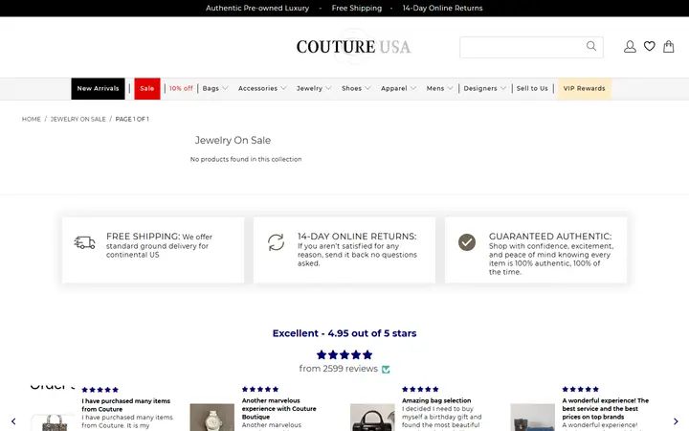Click the GUARANTEED AUTHENTIC card heading
Screen dimensions: 689x431
pos(550,237)
